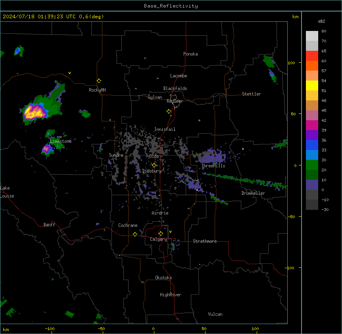Select the light blue 30-33 dBZ legend swatch
The width and height of the screenshot is (342, 334).
(x=312, y=155)
